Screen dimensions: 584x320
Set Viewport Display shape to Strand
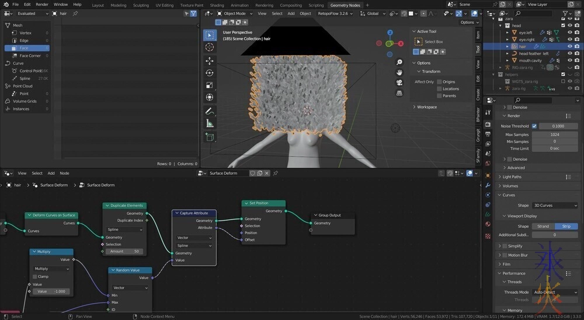coord(543,226)
